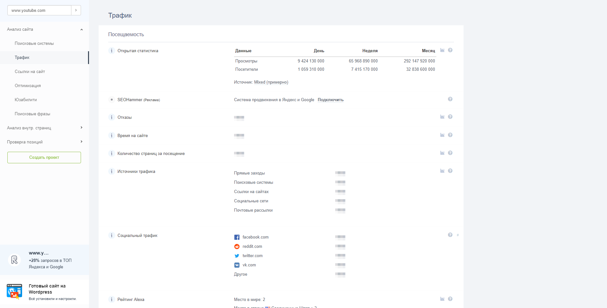Viewport: 607px width, 308px height.
Task: Click the rocket logo in the promo block
Action: 14,260
